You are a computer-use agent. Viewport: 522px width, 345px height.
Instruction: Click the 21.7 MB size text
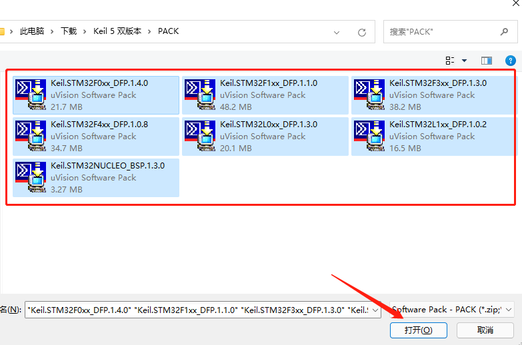(x=67, y=107)
